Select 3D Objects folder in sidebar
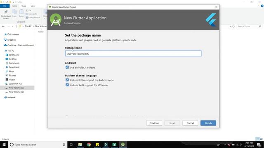Viewport: 264px width, 148px height. (14, 55)
